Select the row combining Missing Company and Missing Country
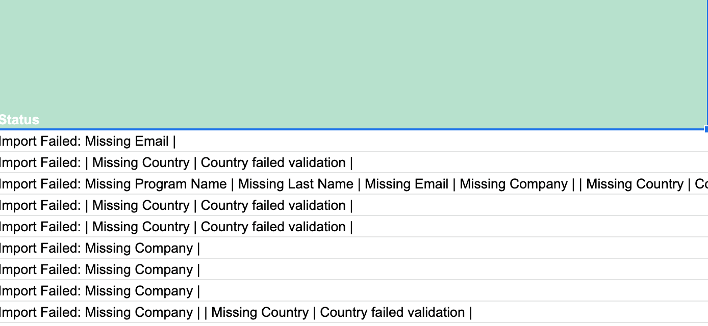 235,312
